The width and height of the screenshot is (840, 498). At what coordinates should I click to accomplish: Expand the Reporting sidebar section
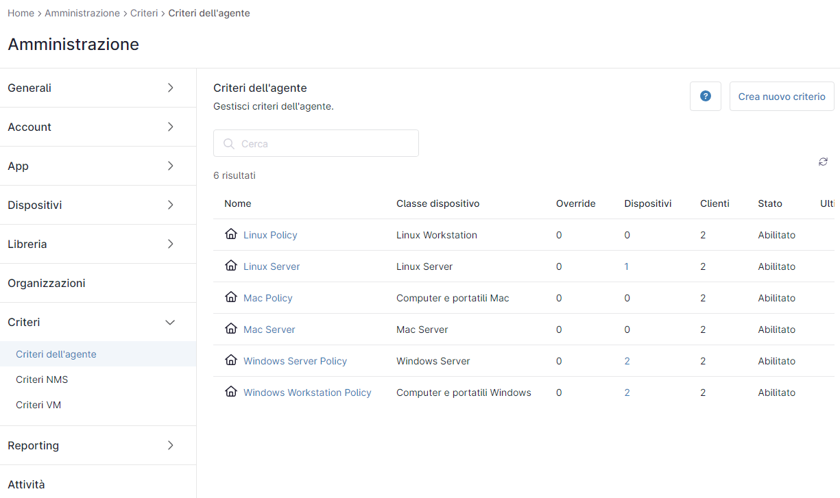(98, 445)
